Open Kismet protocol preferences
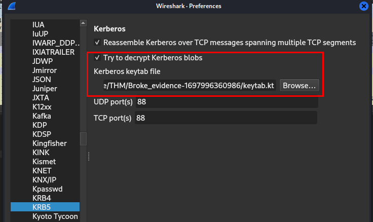Screen dimensions: 373x222 pyautogui.click(x=43, y=162)
